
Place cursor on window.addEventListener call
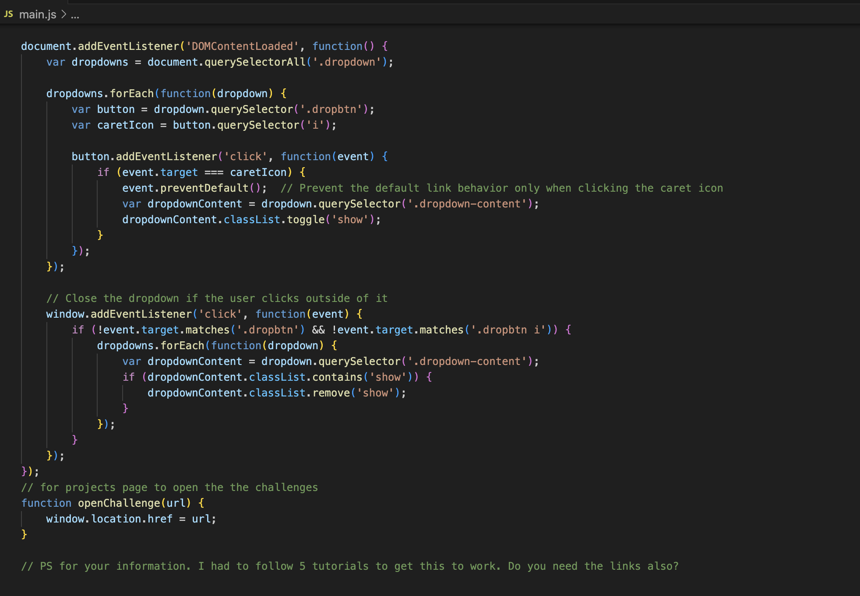(x=118, y=314)
